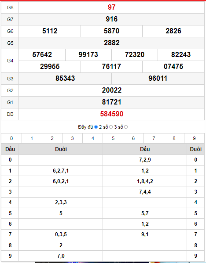Click G4 prize number 57642

[42, 55]
